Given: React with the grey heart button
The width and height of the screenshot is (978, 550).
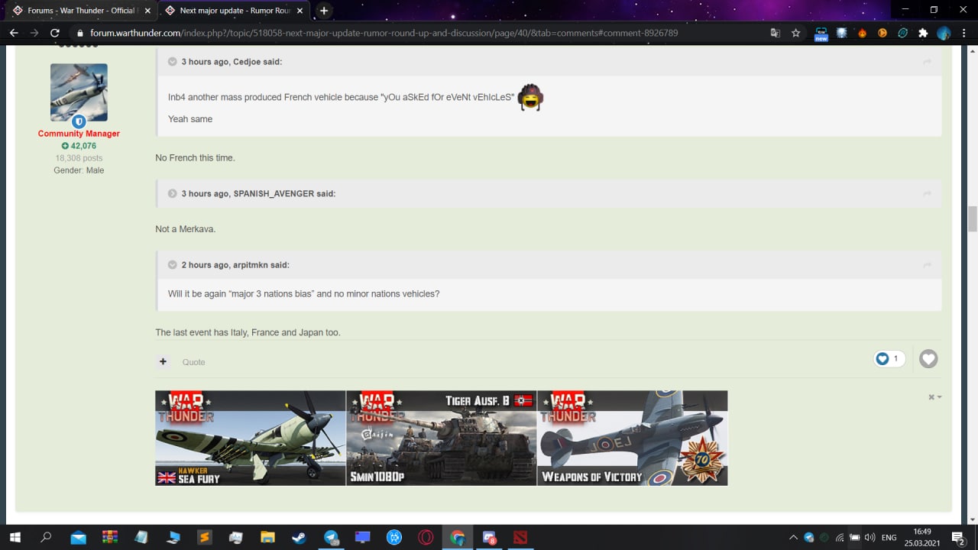Looking at the screenshot, I should 928,358.
